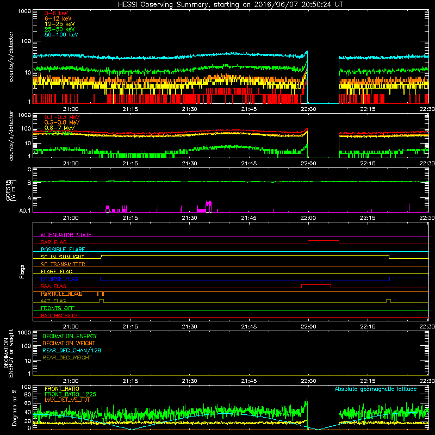Click the SC_IN_SUNLIGHT flag label
The height and width of the screenshot is (435, 435).
point(63,257)
